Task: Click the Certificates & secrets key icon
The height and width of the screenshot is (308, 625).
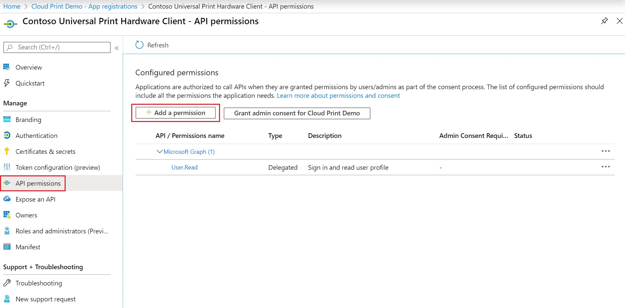Action: click(7, 151)
